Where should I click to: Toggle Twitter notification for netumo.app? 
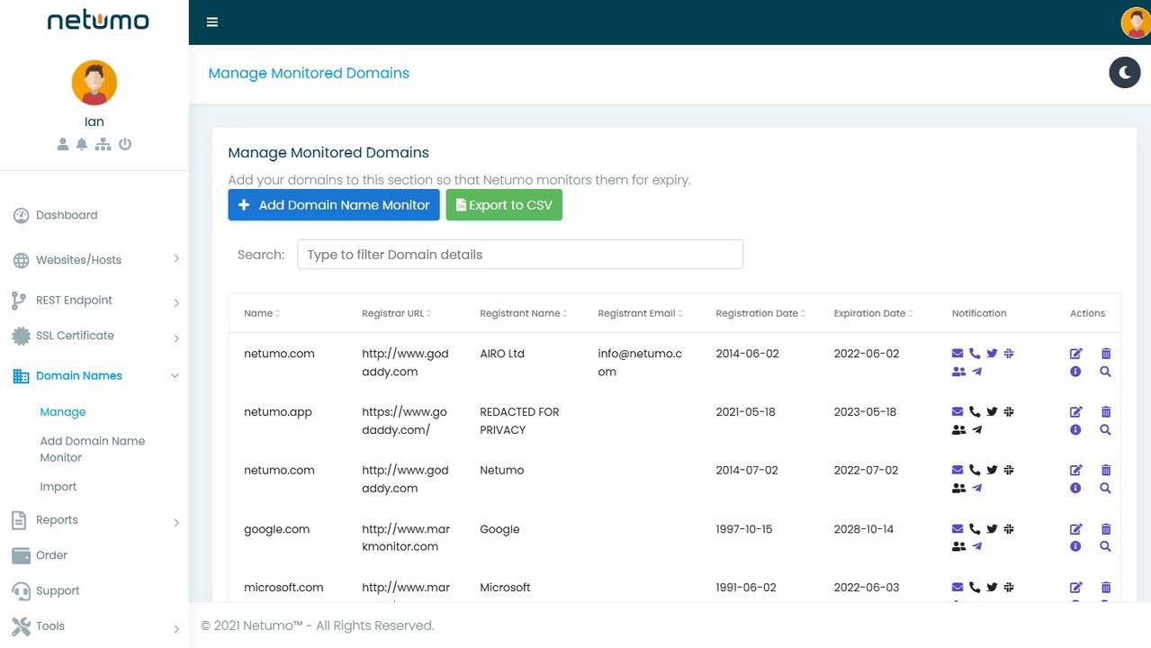992,412
